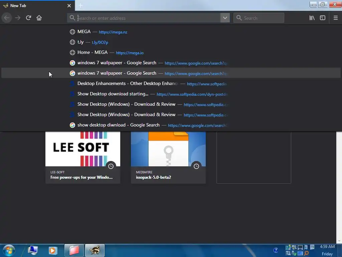
Task: Click the search box magnifier icon
Action: 239,18
